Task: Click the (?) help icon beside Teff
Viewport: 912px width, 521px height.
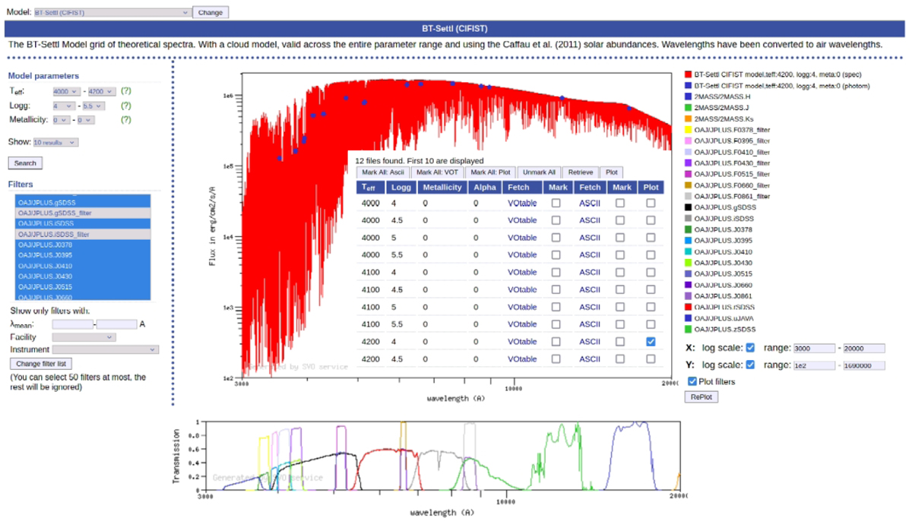Action: [x=126, y=91]
